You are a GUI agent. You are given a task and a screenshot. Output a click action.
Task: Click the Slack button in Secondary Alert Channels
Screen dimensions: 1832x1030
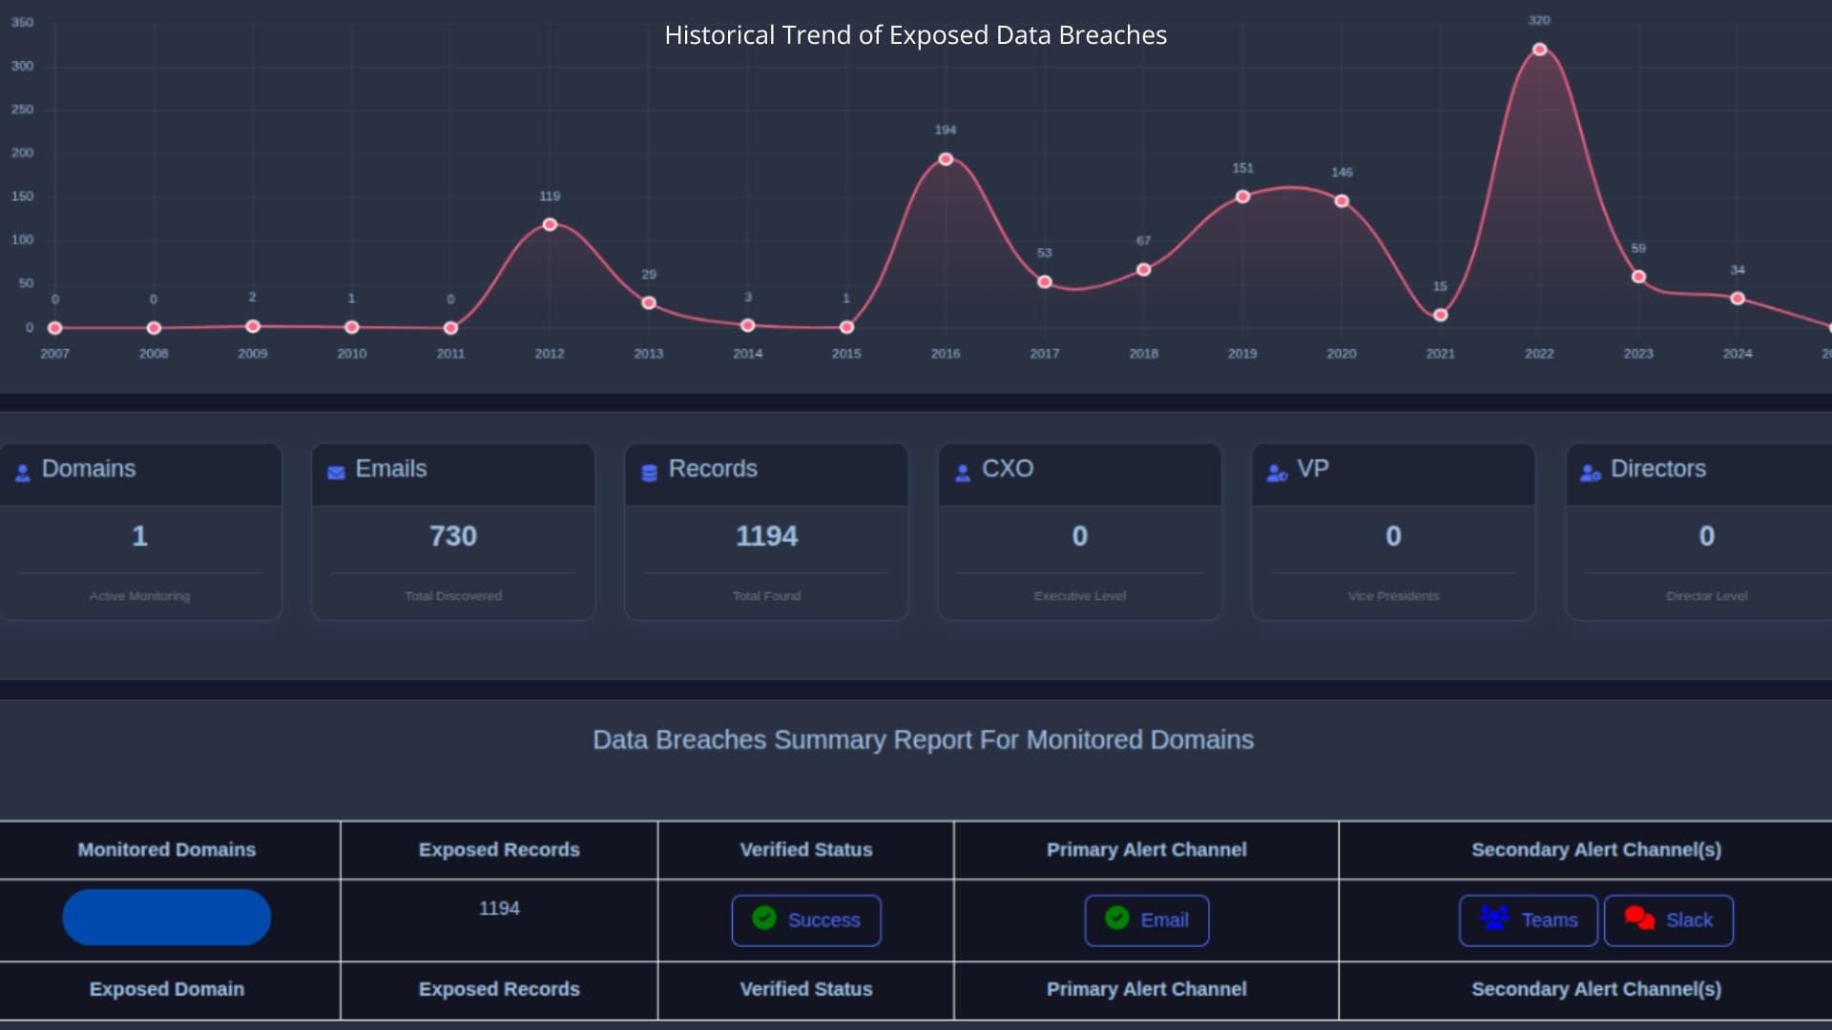(x=1668, y=919)
